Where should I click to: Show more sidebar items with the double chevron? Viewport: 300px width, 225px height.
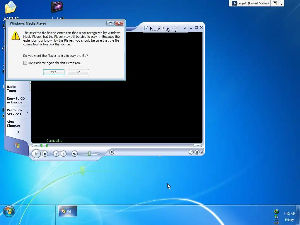(x=18, y=132)
